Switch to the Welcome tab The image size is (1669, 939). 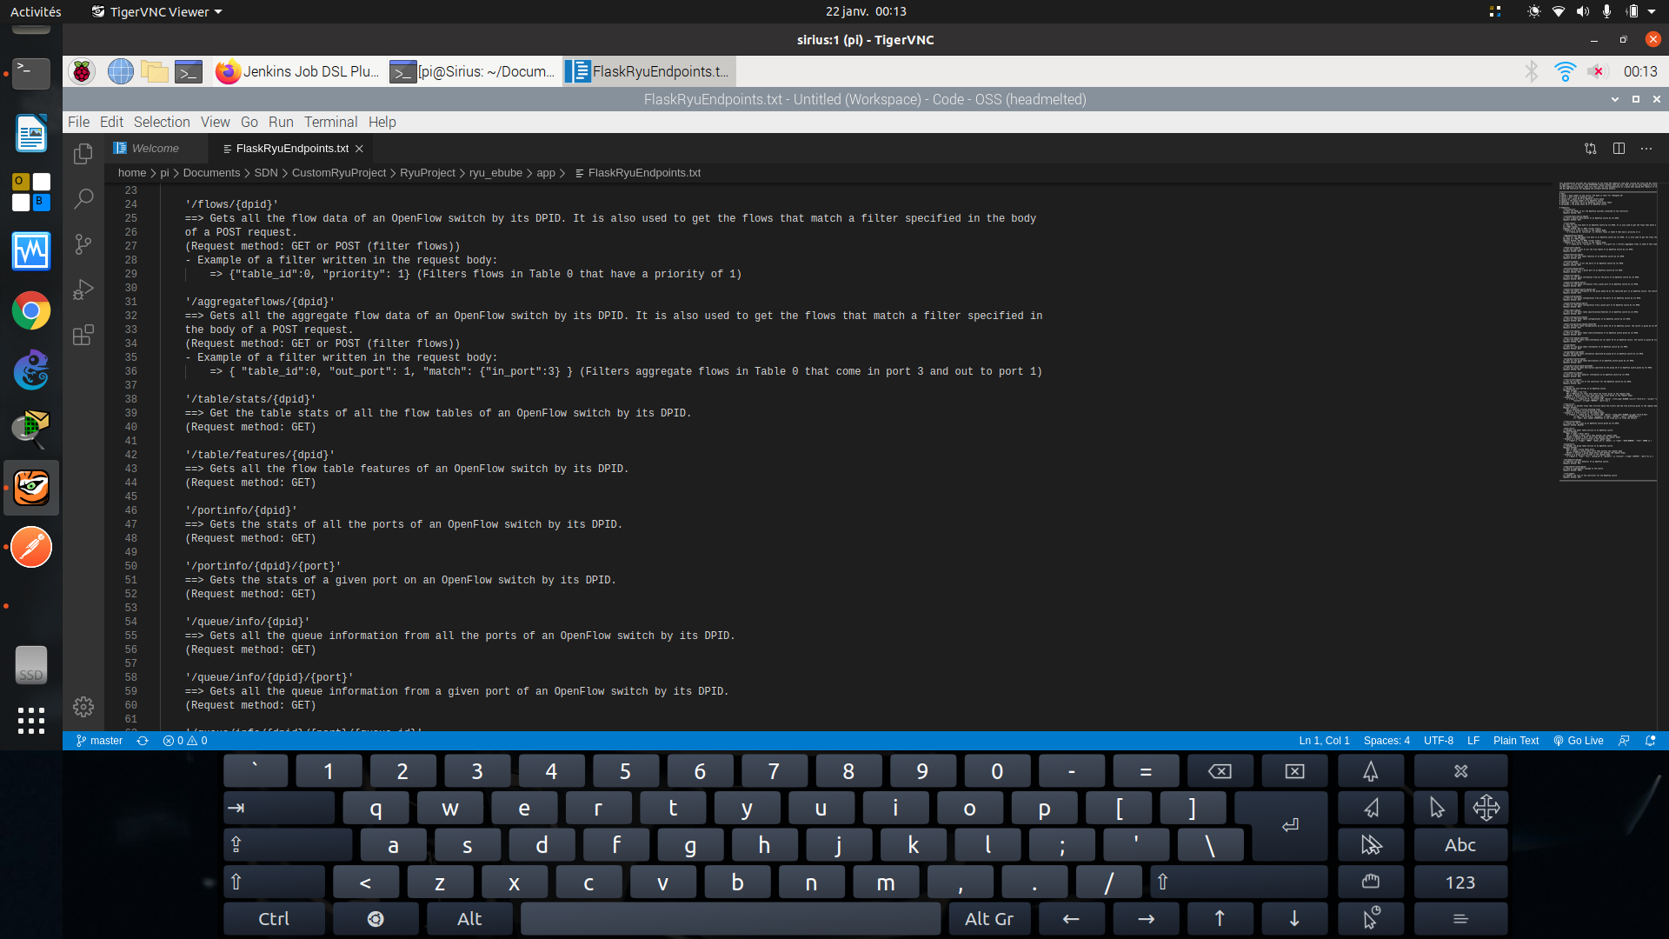point(156,149)
